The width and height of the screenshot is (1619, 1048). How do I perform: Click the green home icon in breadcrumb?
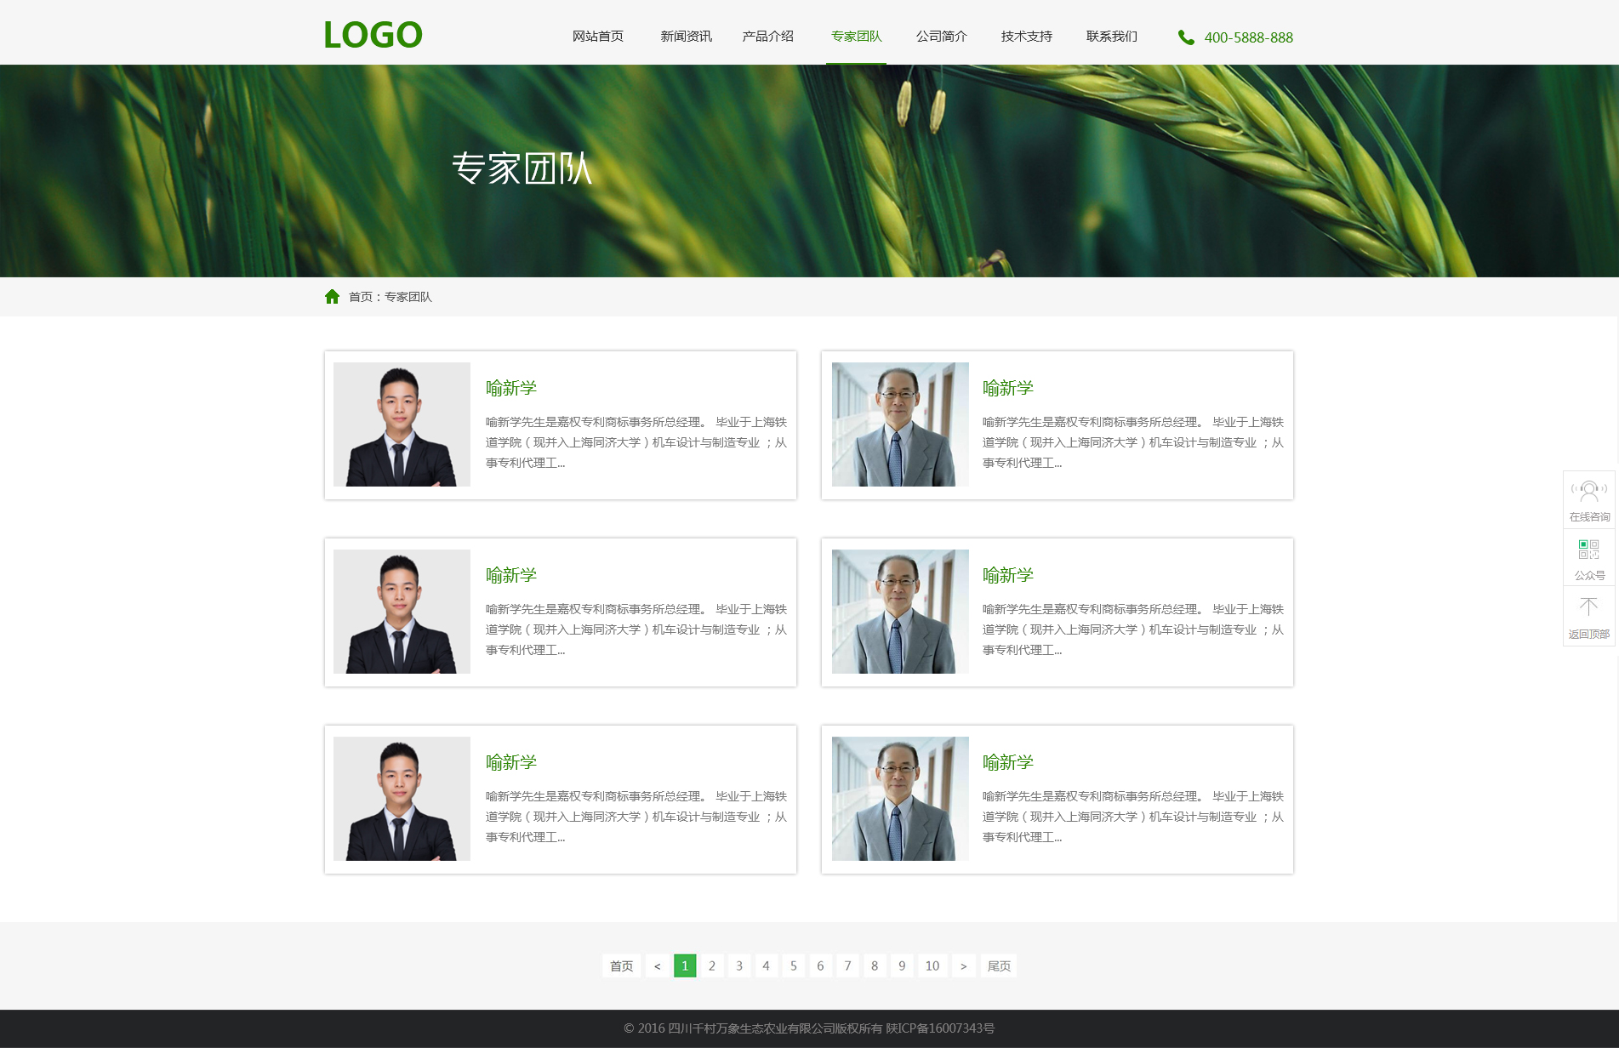[332, 296]
